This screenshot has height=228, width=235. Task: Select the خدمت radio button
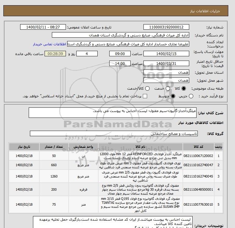coord(168,88)
